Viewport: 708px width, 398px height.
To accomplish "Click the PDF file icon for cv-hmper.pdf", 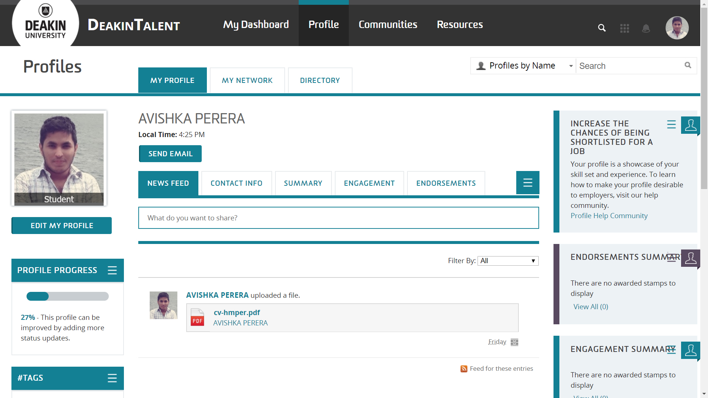I will click(x=198, y=318).
